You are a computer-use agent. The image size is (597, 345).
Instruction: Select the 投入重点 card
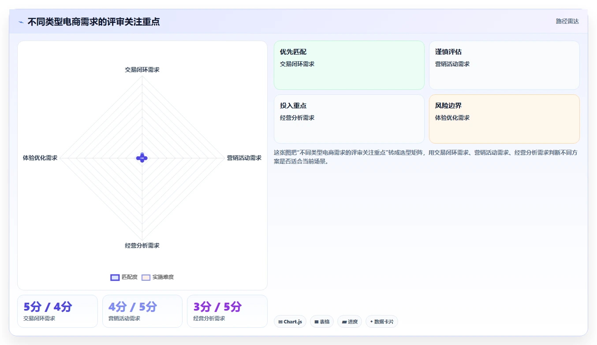point(349,119)
